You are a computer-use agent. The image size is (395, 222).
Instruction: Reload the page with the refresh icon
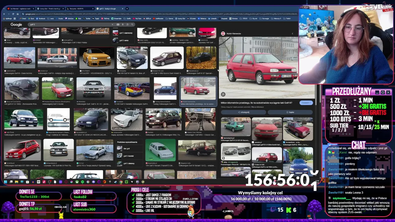(13, 14)
